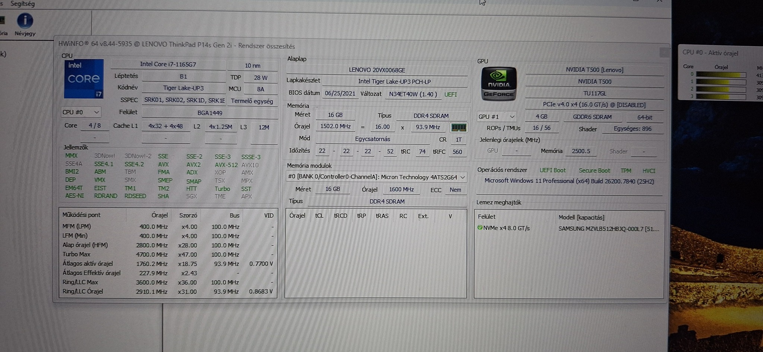
Task: Click the motherboard name "LENOVO 20VX0068GE"
Action: [x=377, y=70]
